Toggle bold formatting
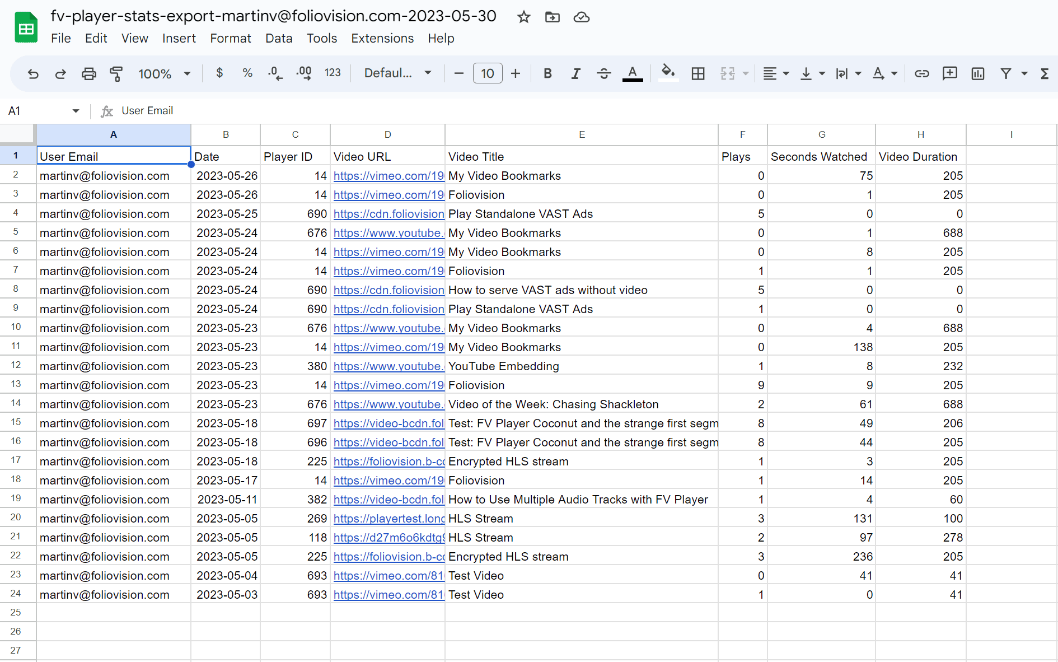Viewport: 1058px width, 662px height. pyautogui.click(x=548, y=73)
